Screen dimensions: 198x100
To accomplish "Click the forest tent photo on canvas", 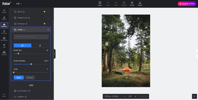I will point(126,51).
